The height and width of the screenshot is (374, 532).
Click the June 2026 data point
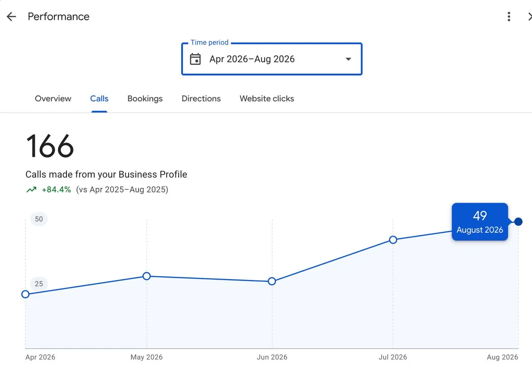coord(272,281)
